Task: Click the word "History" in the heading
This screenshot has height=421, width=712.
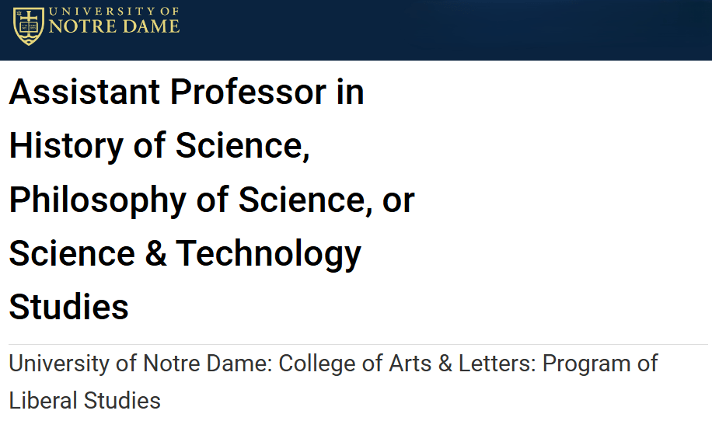Action: [x=68, y=146]
